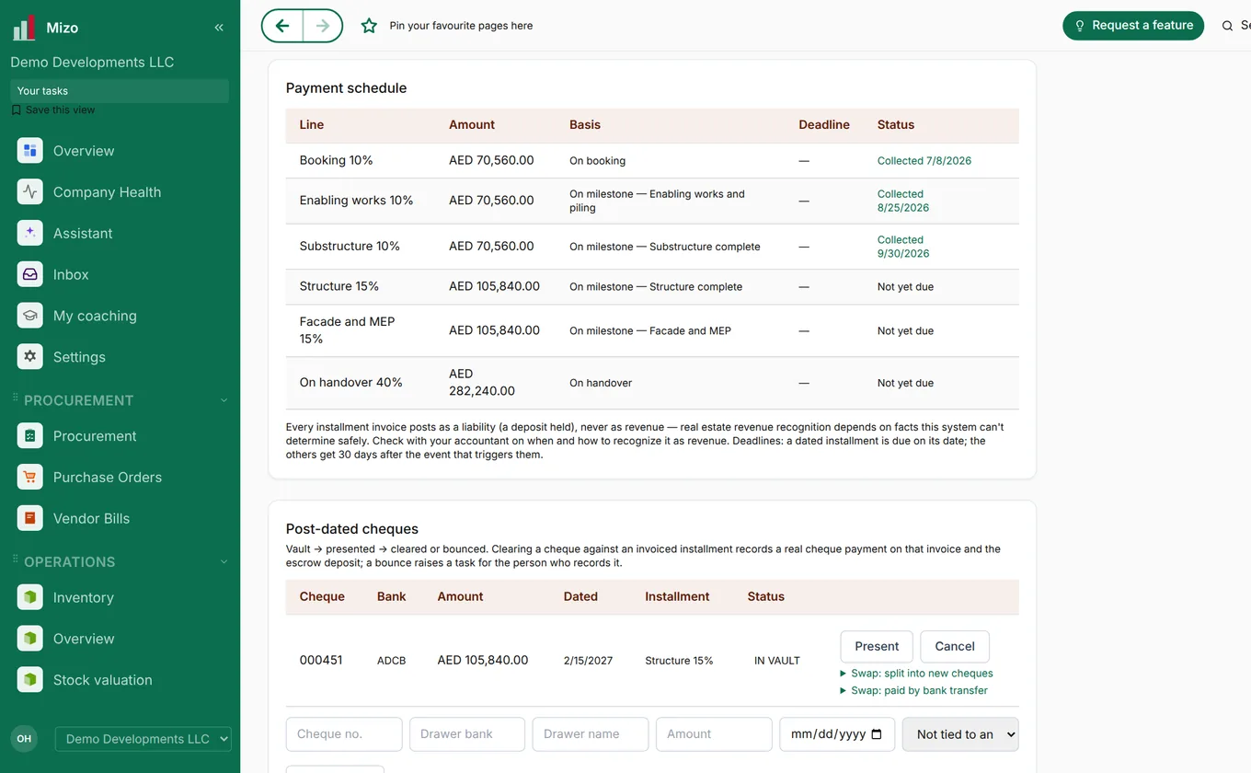Viewport: 1251px width, 773px height.
Task: Click the search magnifier icon
Action: (1227, 26)
